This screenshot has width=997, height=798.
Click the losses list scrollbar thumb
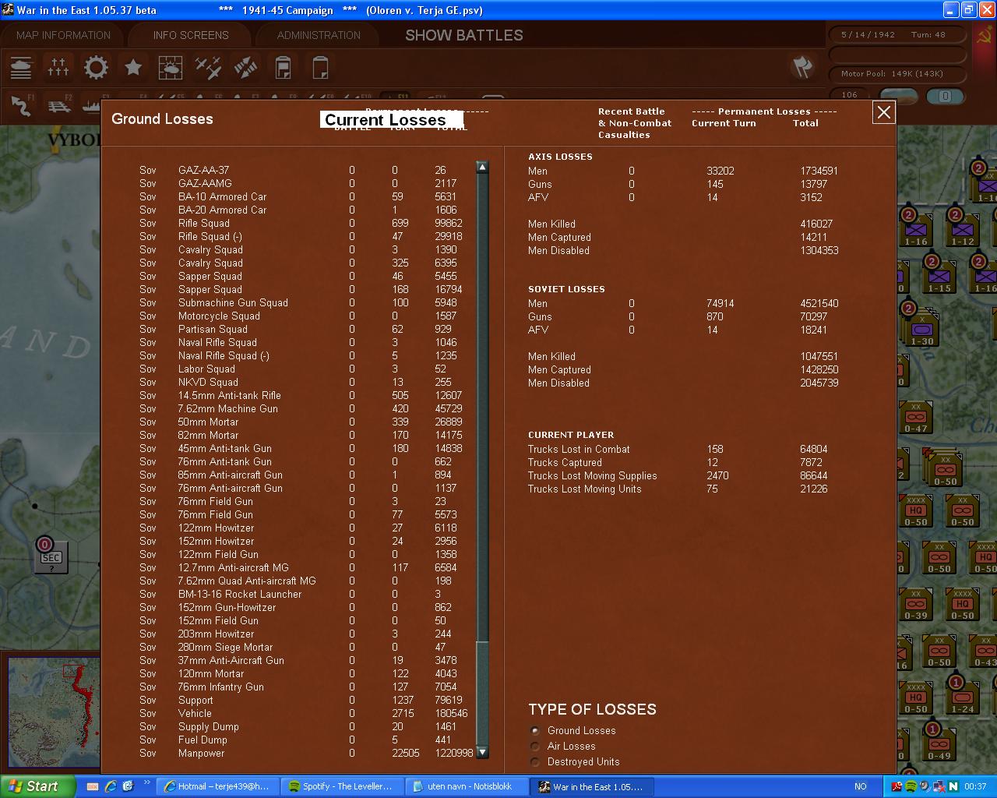click(482, 692)
